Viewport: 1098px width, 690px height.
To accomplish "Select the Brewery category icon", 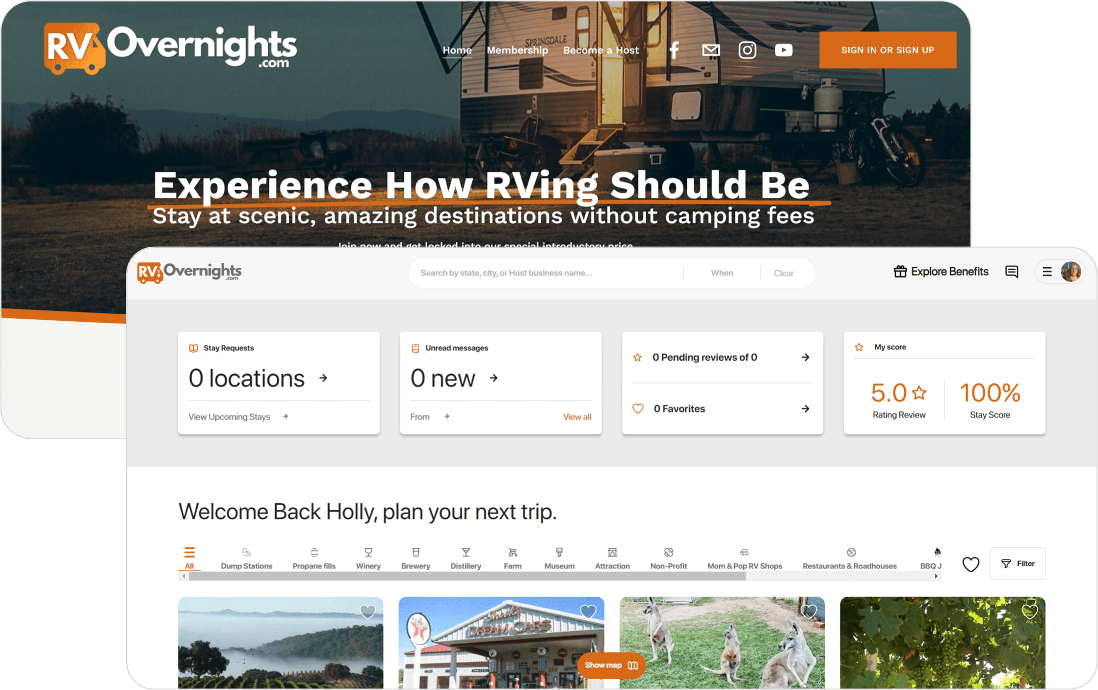I will [x=416, y=553].
